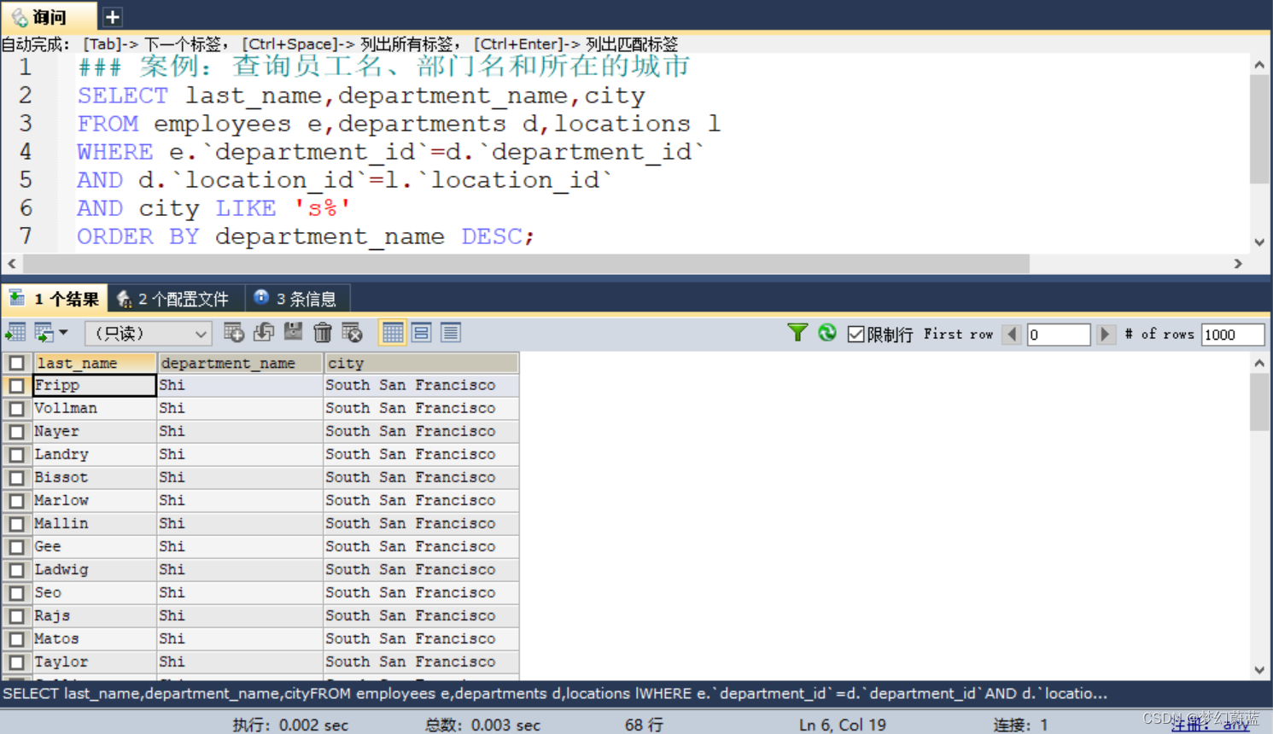This screenshot has height=734, width=1273.
Task: Check the row checkbox for Fripp
Action: coord(16,385)
